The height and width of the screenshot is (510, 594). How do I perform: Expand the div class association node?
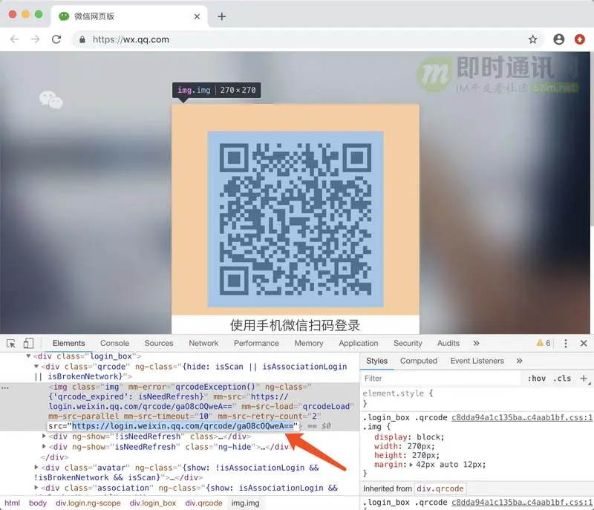pos(36,487)
